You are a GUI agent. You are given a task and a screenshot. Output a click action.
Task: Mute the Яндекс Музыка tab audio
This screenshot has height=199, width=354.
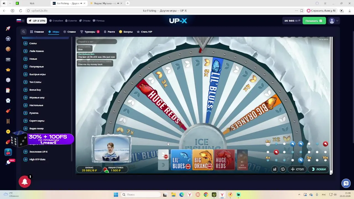coord(118,3)
